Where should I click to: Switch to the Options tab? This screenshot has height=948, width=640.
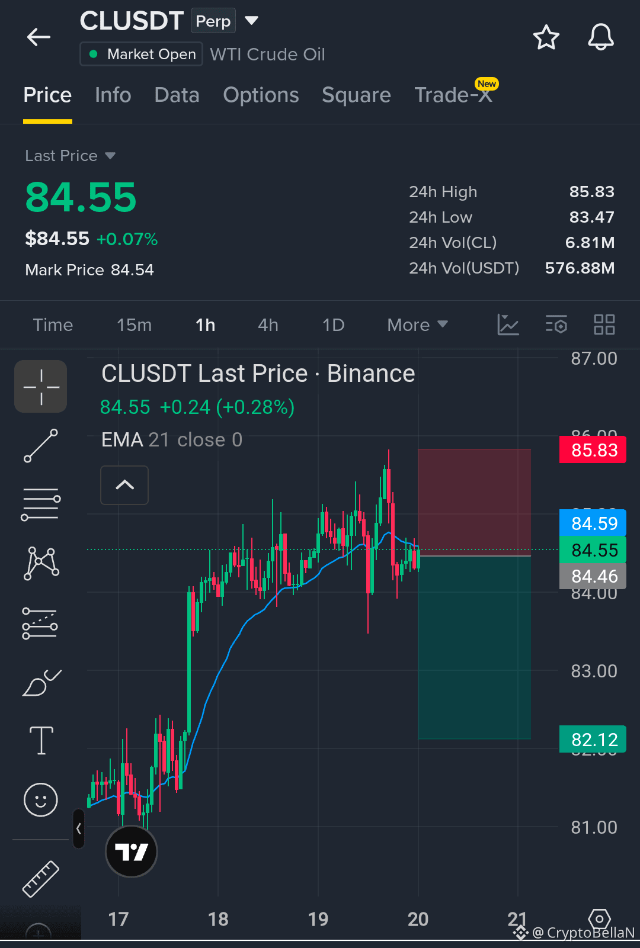coord(261,95)
